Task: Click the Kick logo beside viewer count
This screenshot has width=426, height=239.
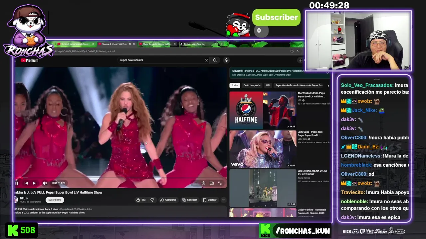Action: (x=13, y=230)
